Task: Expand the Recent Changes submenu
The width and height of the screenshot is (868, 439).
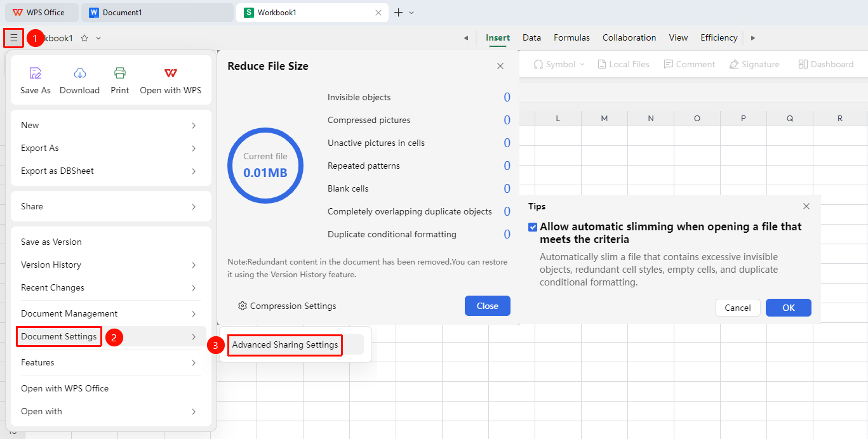Action: tap(111, 287)
